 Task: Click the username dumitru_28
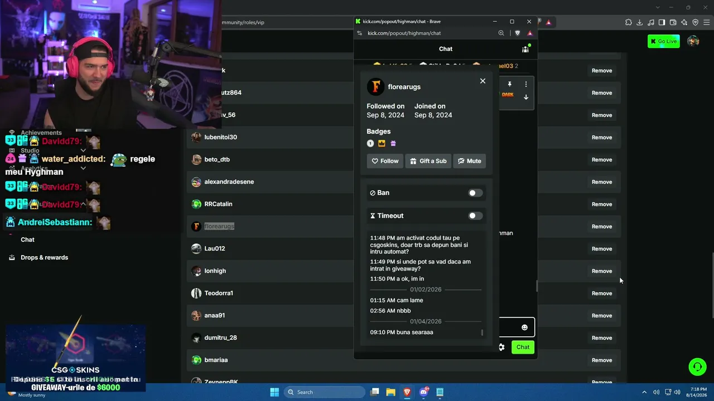tap(221, 338)
